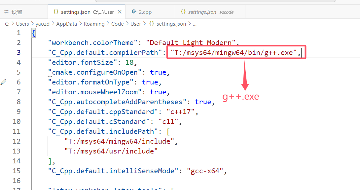Click the closing bracket on line 14
The image size is (360, 190).
[x=50, y=161]
